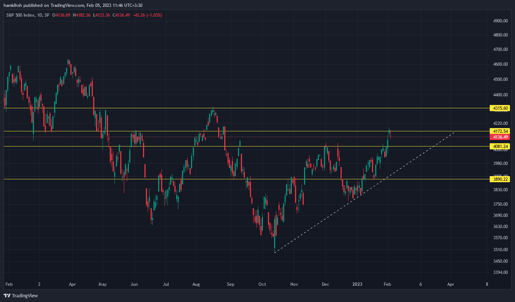Click the close value C4136.49 in header
Image resolution: width=515 pixels, height=302 pixels.
point(121,15)
